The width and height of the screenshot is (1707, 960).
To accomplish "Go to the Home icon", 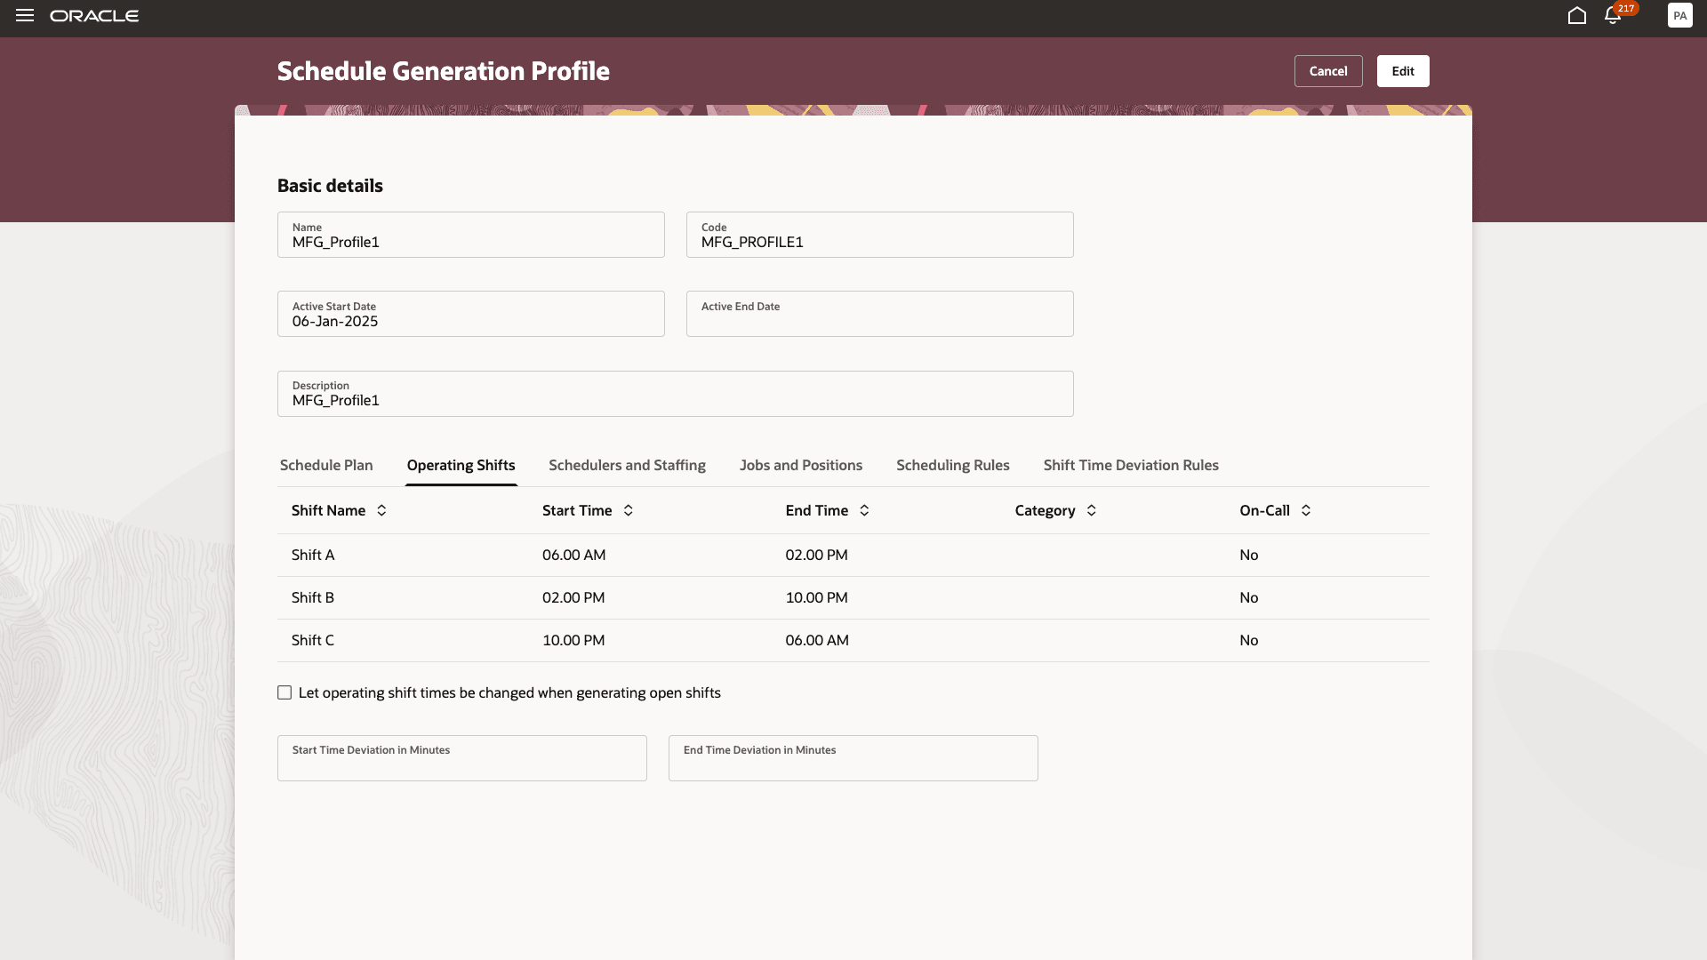I will (1576, 16).
